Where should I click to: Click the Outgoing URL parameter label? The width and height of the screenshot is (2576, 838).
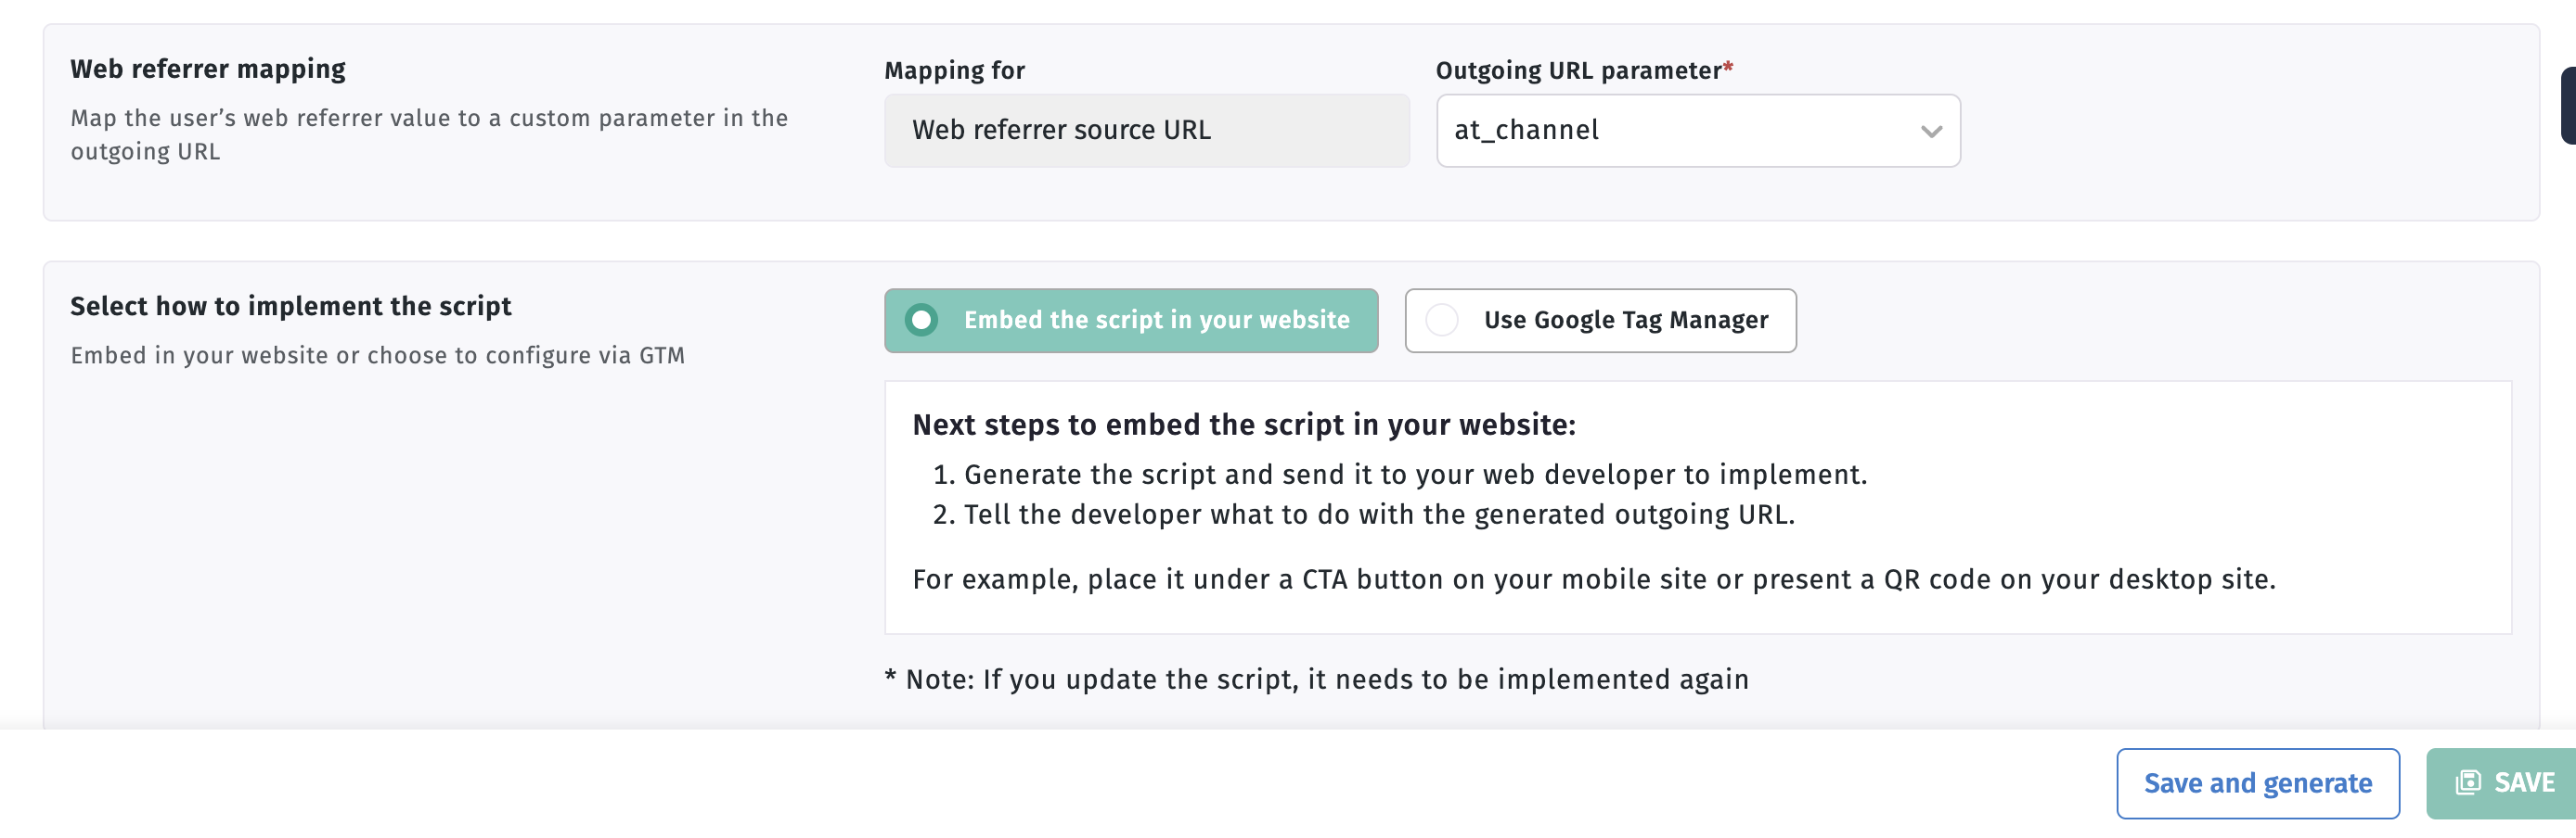click(1584, 71)
